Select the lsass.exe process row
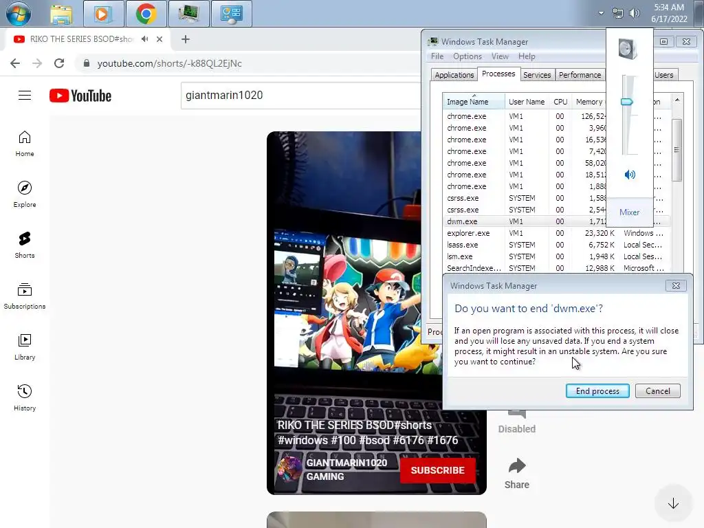The image size is (704, 528). coord(557,245)
